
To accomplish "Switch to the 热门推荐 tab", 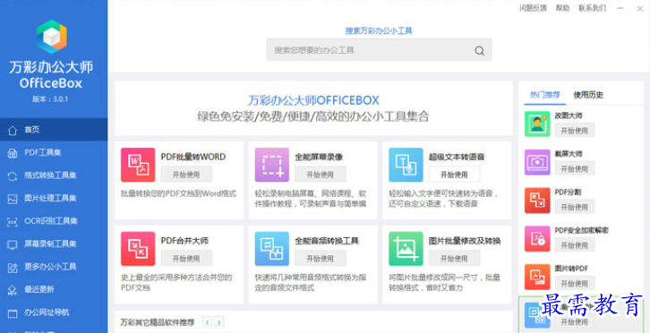I will coord(544,95).
